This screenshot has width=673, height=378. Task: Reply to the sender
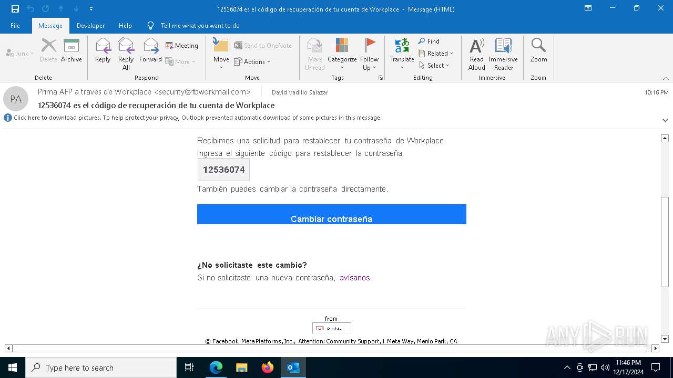coord(103,51)
